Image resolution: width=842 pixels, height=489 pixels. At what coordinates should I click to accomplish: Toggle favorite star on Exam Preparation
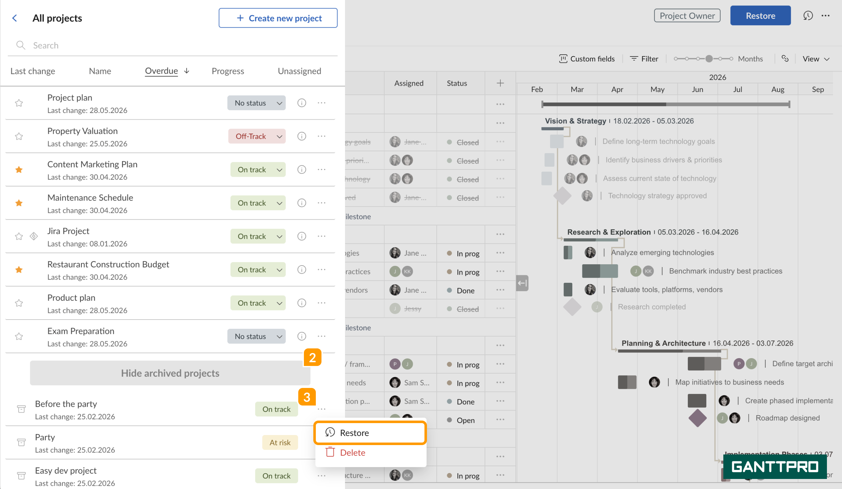(19, 336)
